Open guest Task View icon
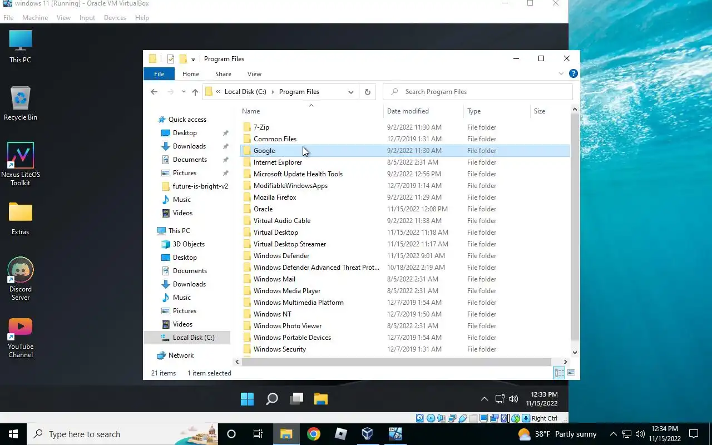The image size is (712, 445). [296, 399]
